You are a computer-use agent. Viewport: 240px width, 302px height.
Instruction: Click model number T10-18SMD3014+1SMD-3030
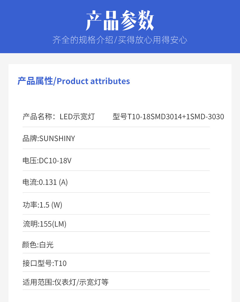point(168,116)
